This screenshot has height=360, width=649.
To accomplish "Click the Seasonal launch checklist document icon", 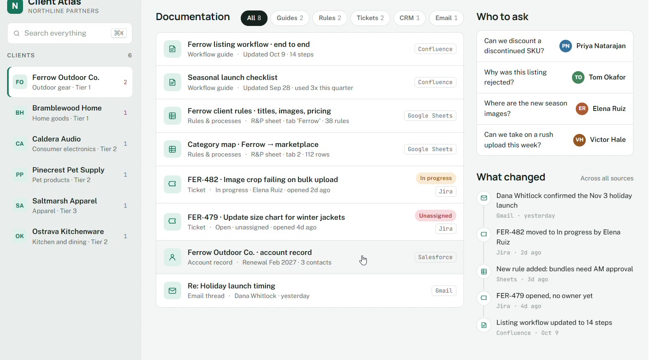I will coord(173,82).
